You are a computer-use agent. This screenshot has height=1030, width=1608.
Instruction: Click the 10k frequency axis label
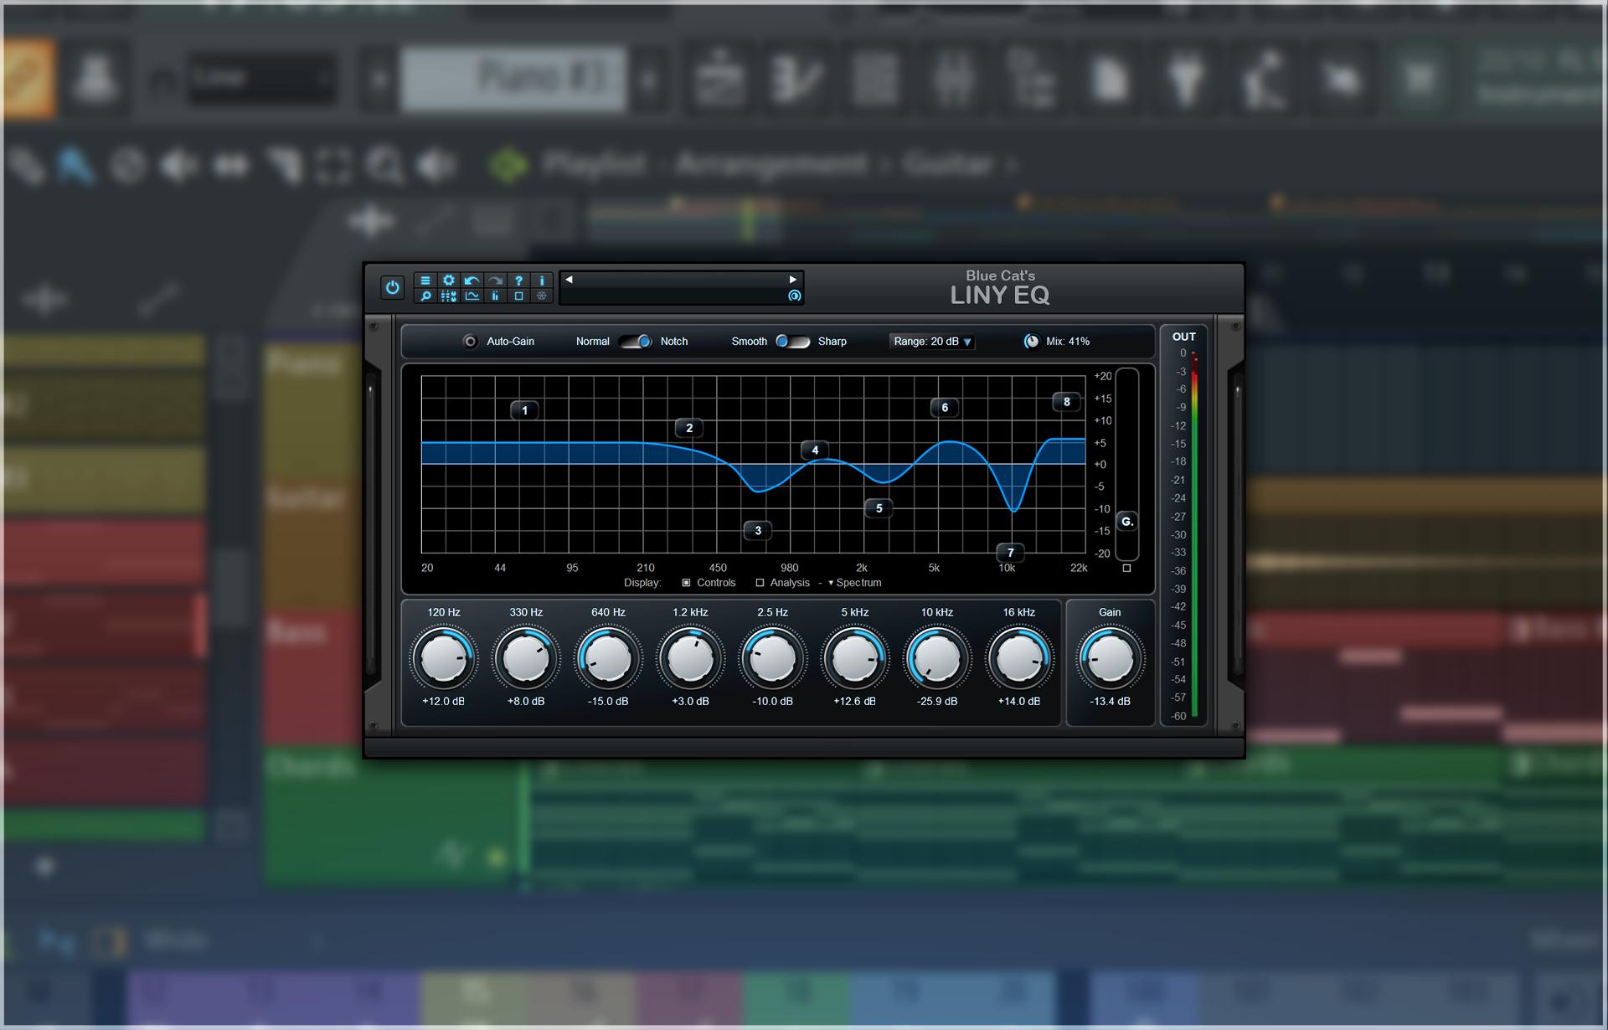click(x=1007, y=568)
